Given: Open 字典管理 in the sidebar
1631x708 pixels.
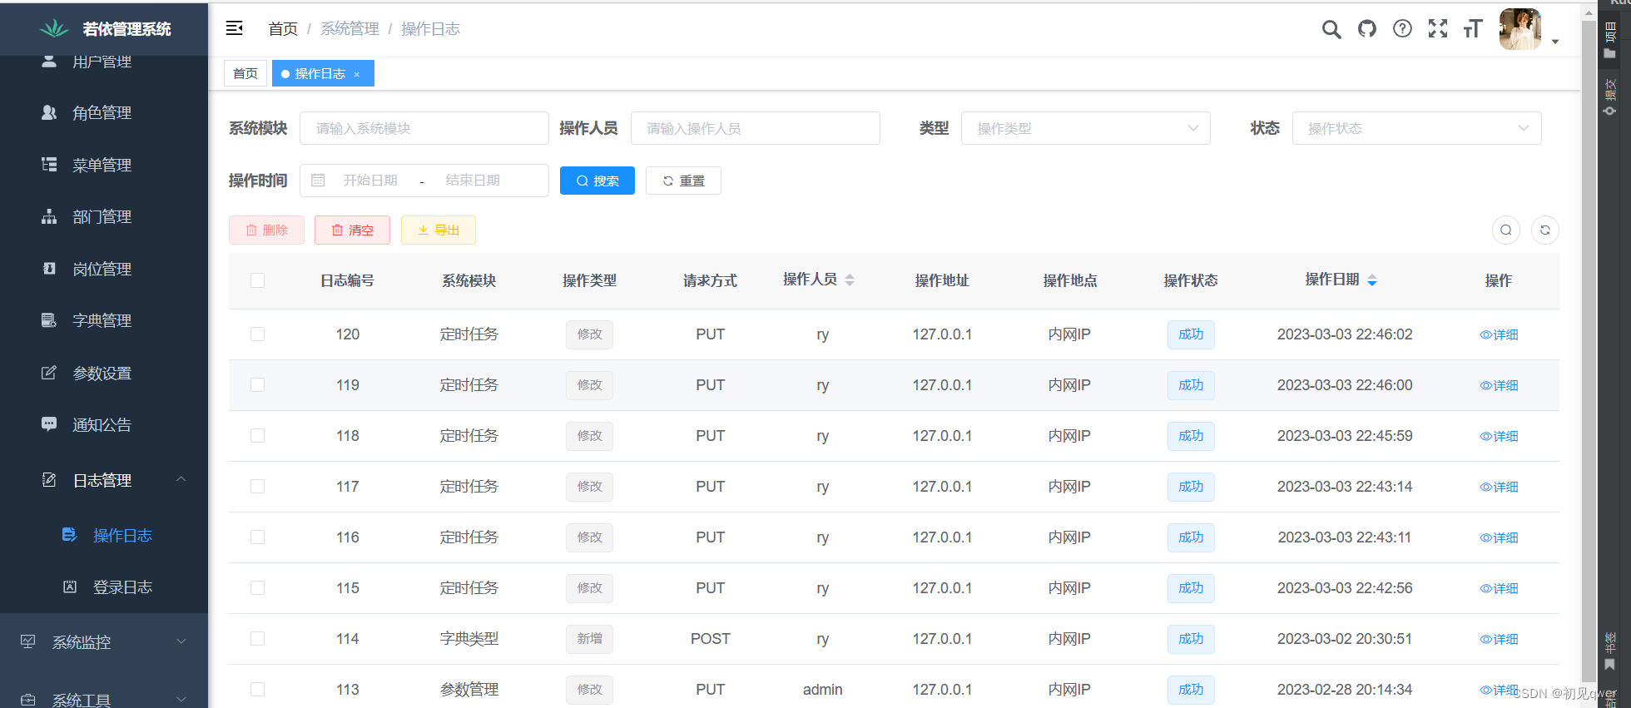Looking at the screenshot, I should pyautogui.click(x=104, y=320).
